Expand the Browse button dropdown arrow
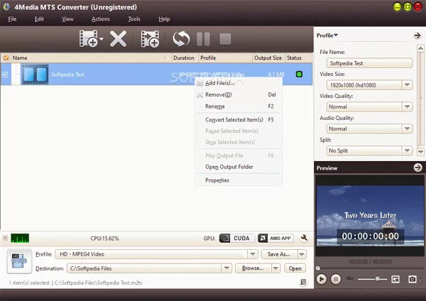Screen dimensions: 426x301 tap(275, 268)
